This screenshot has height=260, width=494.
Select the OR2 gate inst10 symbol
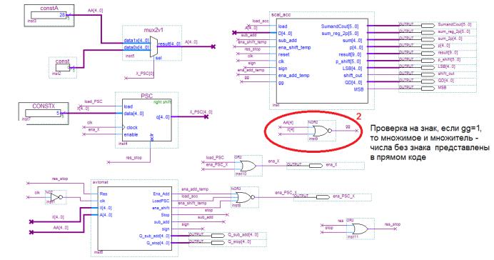pyautogui.click(x=248, y=166)
